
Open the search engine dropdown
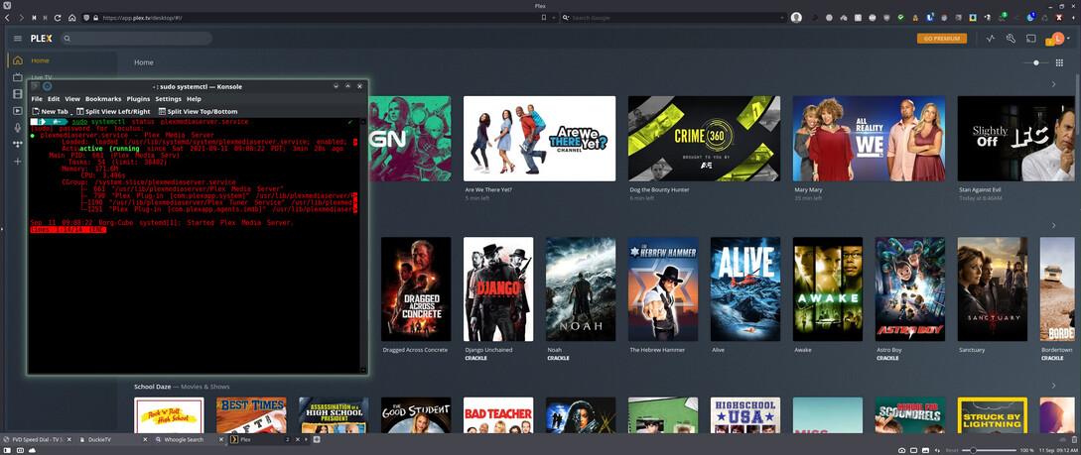click(x=566, y=17)
